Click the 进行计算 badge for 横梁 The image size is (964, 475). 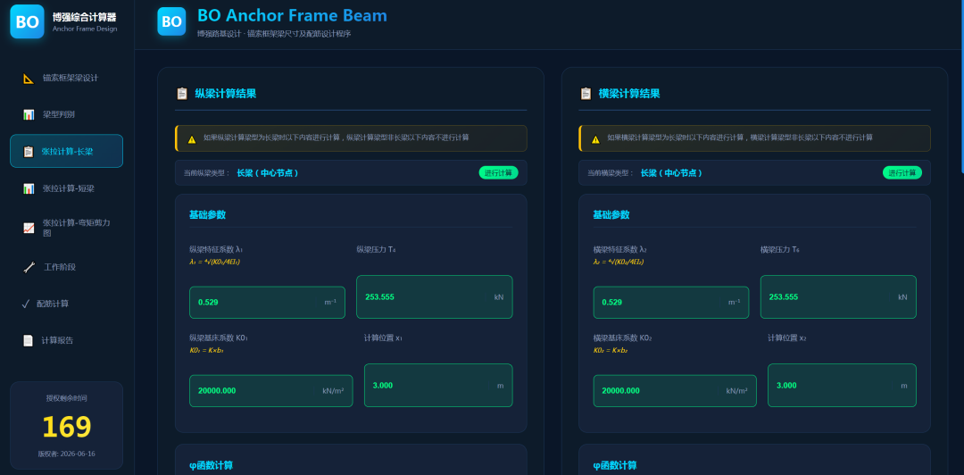(902, 173)
